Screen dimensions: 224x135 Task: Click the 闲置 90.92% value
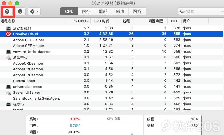click(74, 132)
